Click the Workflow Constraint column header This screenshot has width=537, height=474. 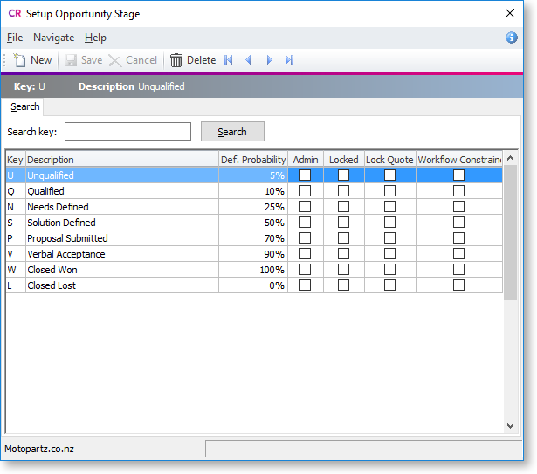click(x=459, y=160)
